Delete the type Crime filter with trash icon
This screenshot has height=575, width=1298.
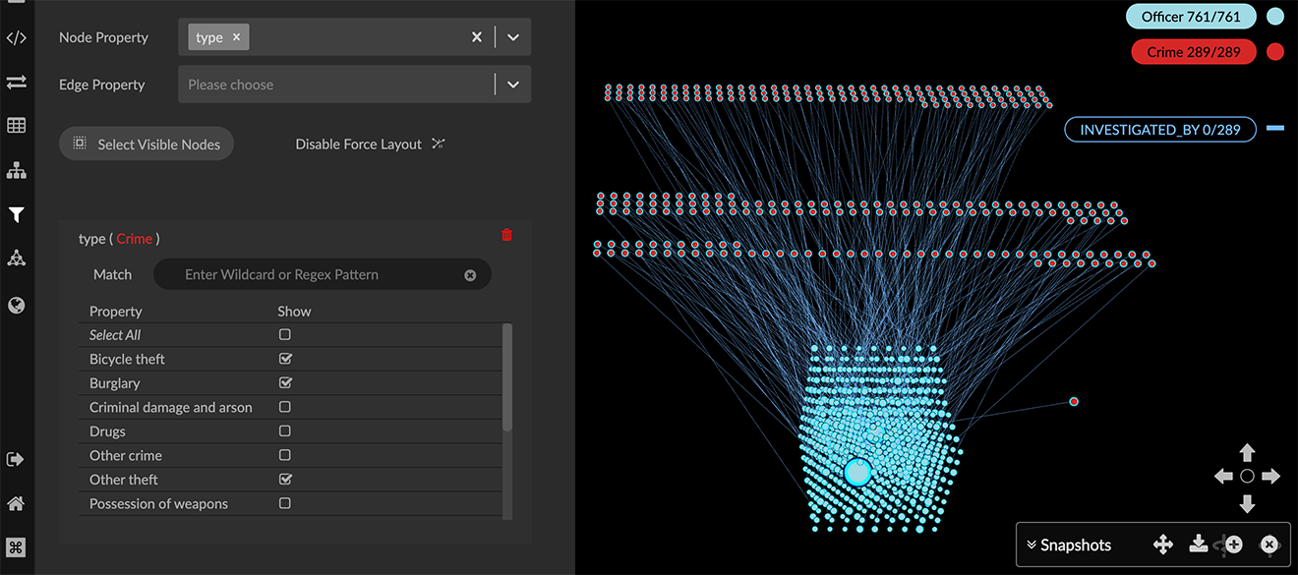pos(506,235)
